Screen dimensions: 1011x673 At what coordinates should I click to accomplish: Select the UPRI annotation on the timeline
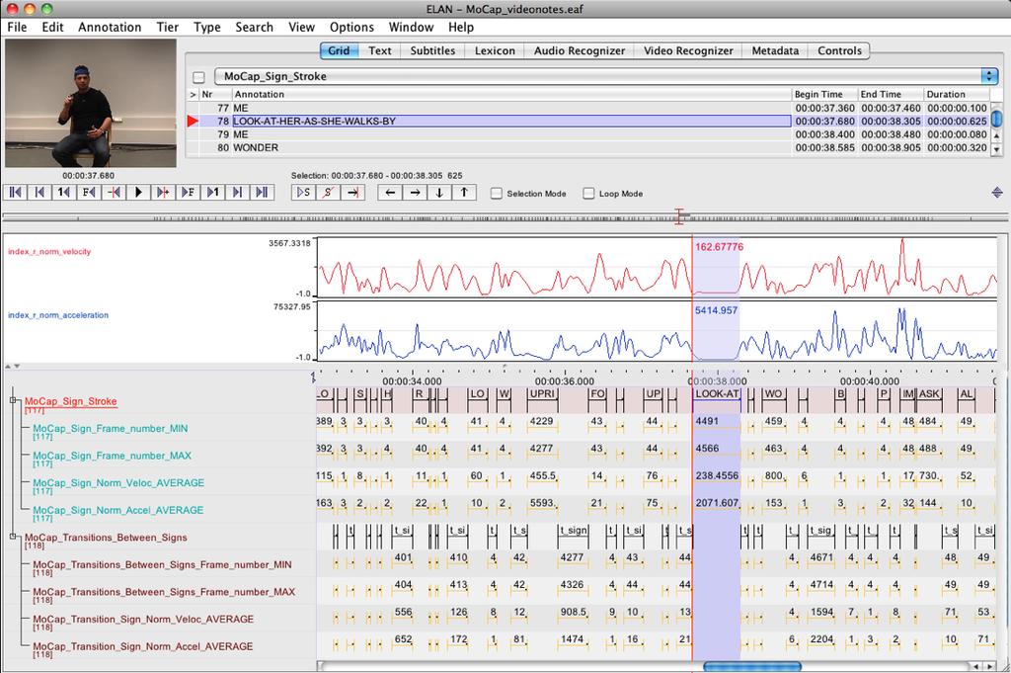542,394
